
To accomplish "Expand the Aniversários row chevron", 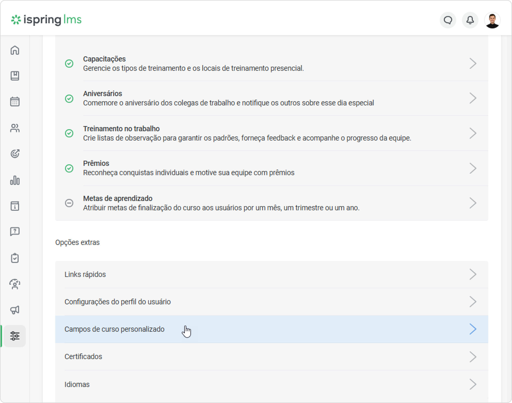I will click(473, 98).
